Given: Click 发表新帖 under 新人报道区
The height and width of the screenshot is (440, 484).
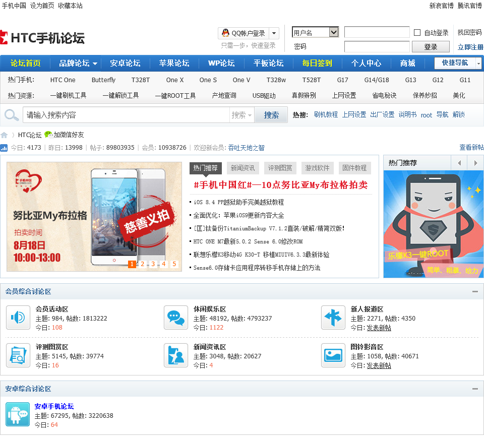Looking at the screenshot, I should click(379, 328).
